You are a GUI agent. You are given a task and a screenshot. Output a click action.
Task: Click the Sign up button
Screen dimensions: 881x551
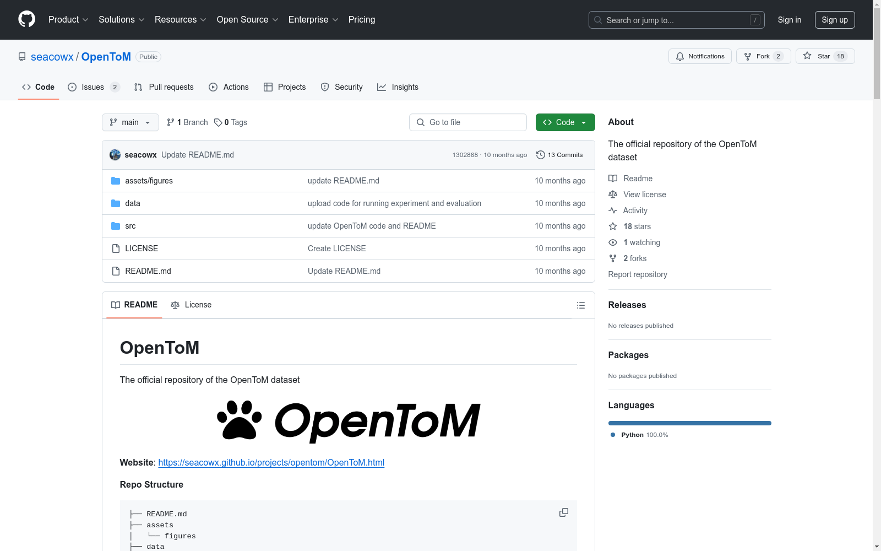coord(835,20)
